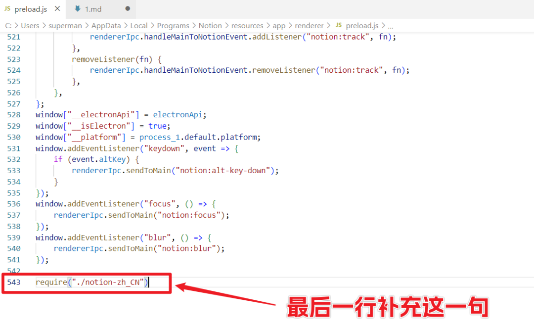Open the renderer breadcrumb dropdown
This screenshot has width=534, height=328.
[309, 25]
